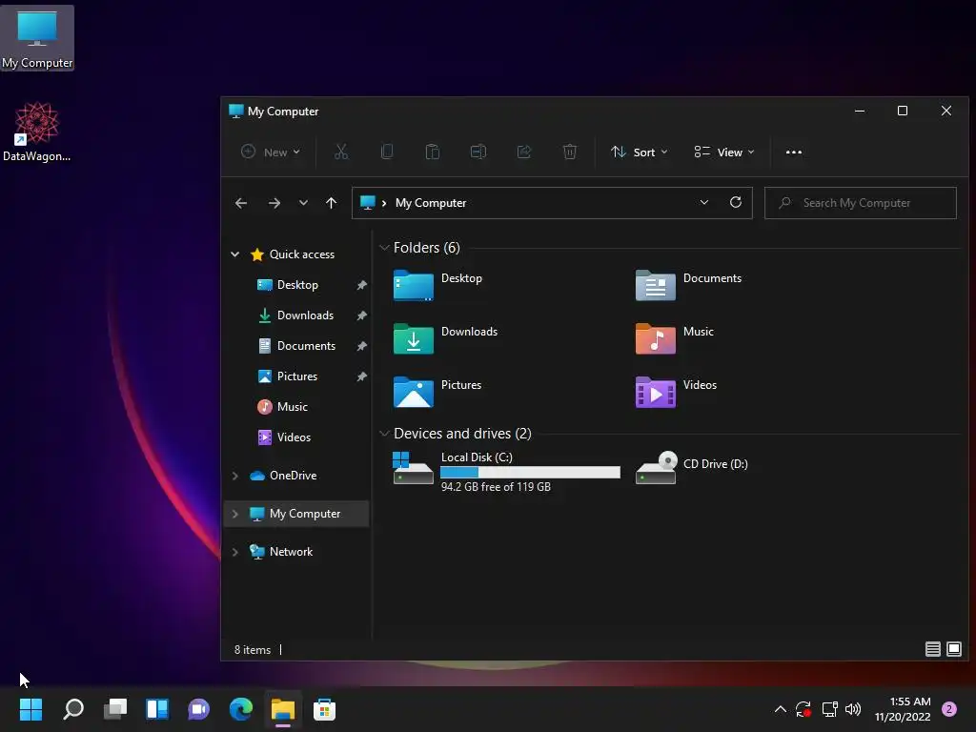Switch to large icons view in status bar
Image resolution: width=976 pixels, height=732 pixels.
953,649
